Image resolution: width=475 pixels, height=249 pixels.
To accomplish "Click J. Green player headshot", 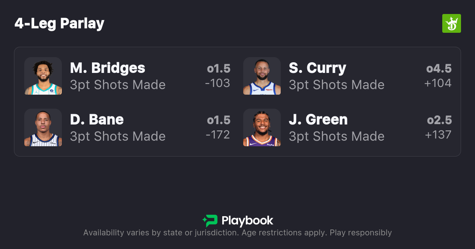I will (262, 127).
